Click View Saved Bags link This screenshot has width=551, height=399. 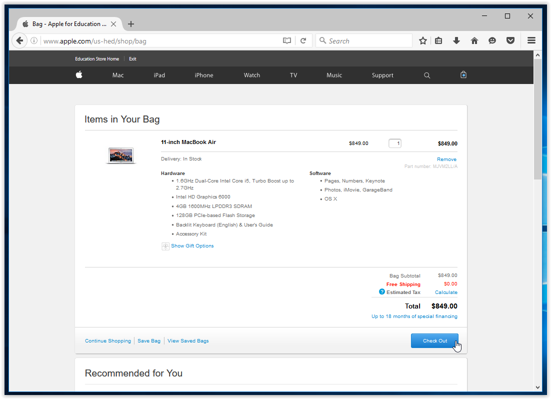(x=188, y=340)
